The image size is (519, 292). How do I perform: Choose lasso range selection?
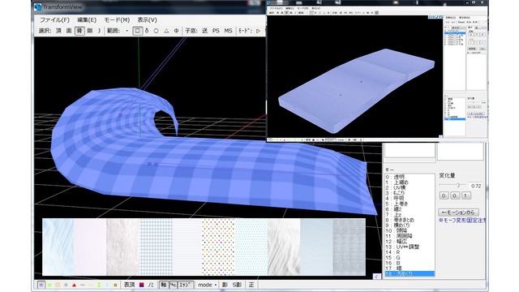(147, 31)
